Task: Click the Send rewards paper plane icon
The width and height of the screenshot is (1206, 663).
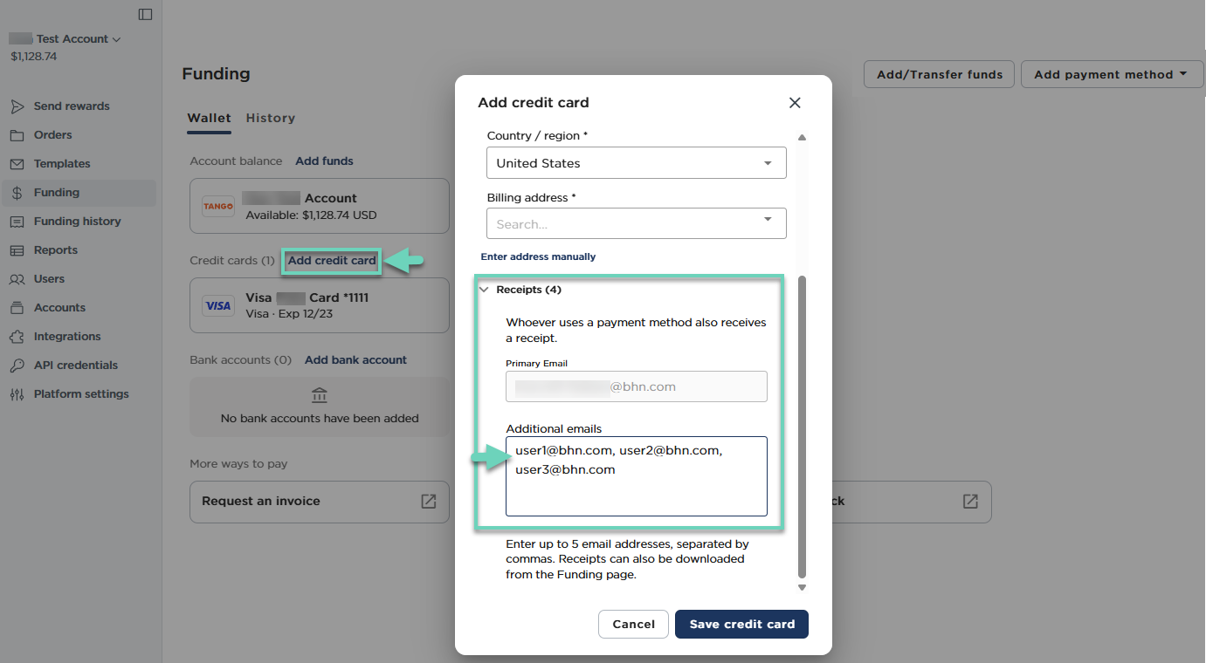Action: click(x=17, y=106)
